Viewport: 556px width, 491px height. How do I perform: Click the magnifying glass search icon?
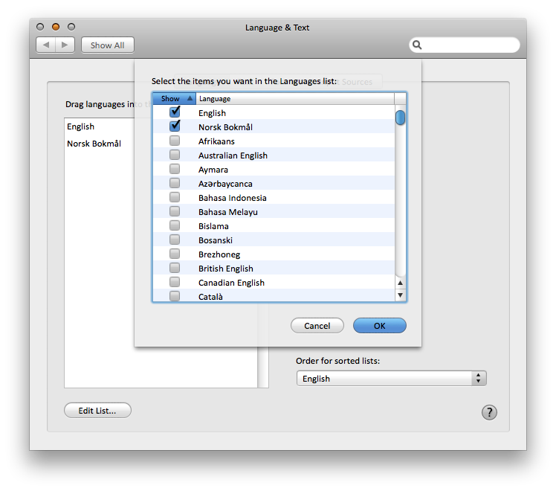pyautogui.click(x=417, y=45)
